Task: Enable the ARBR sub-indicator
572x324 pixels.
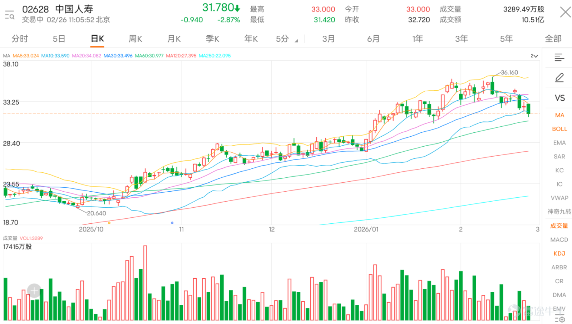Action: tap(559, 267)
